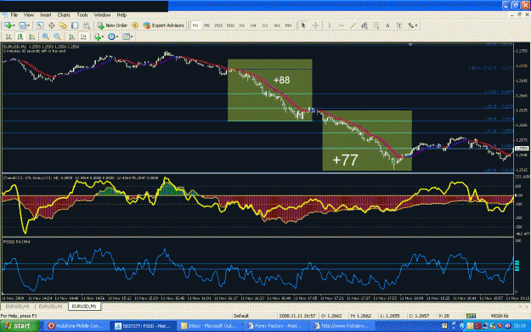Screen dimensions: 531x332
Task: Select the Fibonacci retracement tool
Action: pyautogui.click(x=376, y=25)
